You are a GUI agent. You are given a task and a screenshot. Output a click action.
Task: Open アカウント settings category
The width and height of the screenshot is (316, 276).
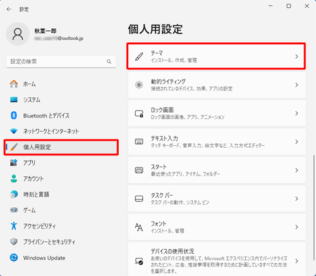point(61,179)
